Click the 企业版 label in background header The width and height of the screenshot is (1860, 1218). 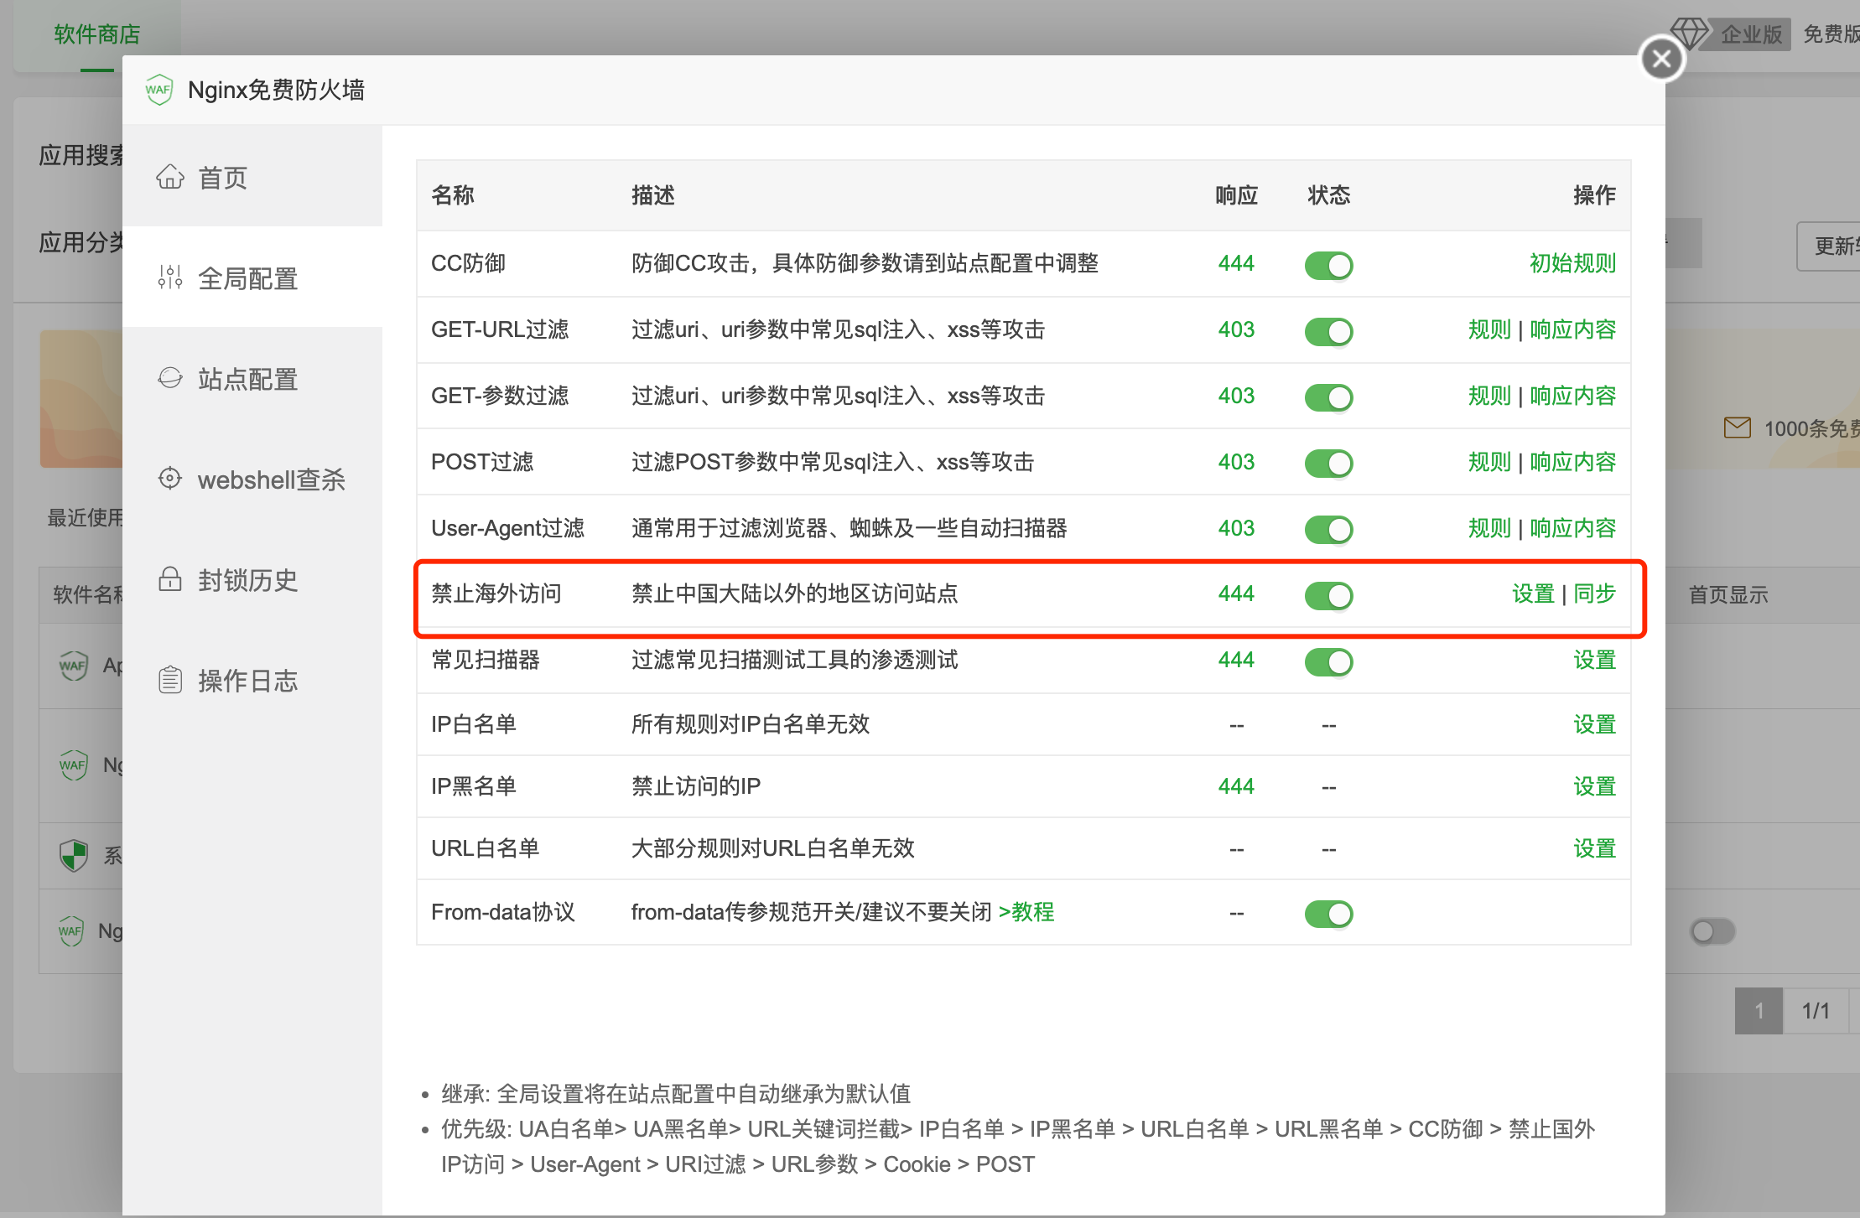coord(1751,34)
